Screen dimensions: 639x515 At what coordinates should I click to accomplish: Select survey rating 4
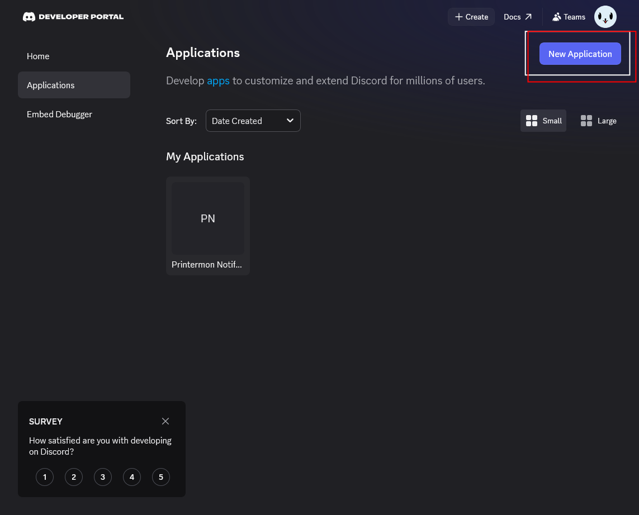pos(132,477)
